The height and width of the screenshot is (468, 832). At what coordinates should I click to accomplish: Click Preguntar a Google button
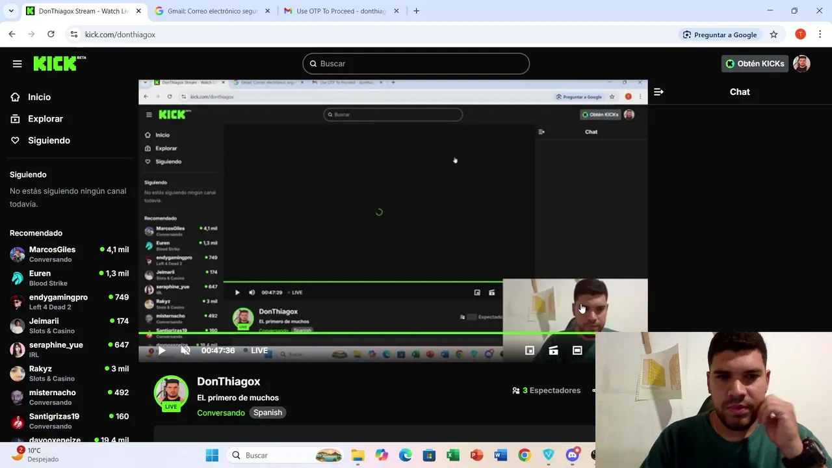click(719, 34)
